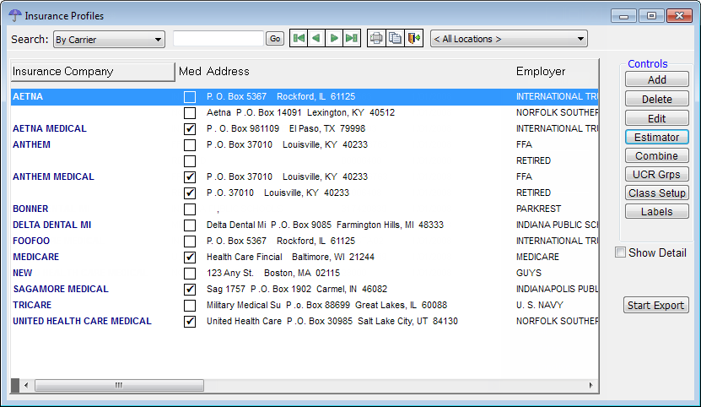Image resolution: width=701 pixels, height=407 pixels.
Task: Toggle Med checkbox for AETNA Rockford row
Action: [x=190, y=97]
